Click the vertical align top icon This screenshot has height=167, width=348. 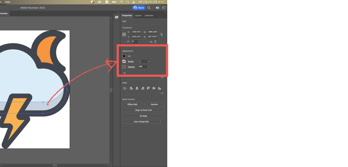[x=148, y=88]
